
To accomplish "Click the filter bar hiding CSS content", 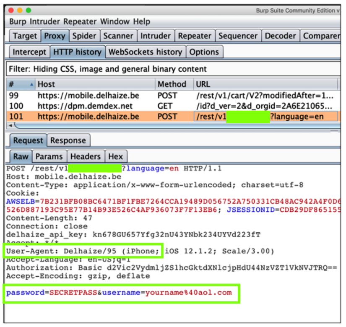I will pos(174,69).
